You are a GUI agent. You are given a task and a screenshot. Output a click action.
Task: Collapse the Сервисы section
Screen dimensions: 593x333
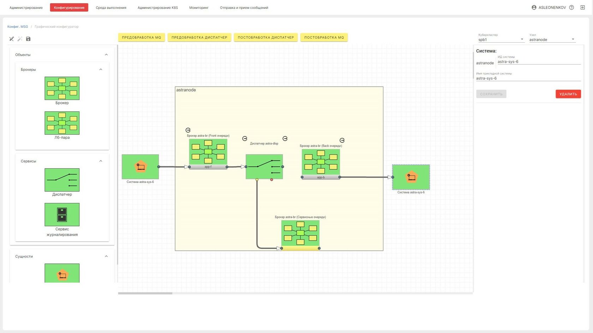[101, 161]
